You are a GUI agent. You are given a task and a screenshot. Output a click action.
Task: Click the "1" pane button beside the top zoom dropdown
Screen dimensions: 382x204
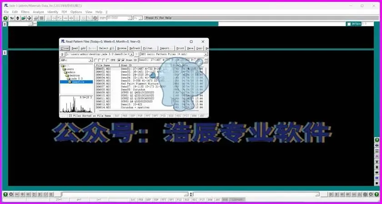[x=5, y=24]
